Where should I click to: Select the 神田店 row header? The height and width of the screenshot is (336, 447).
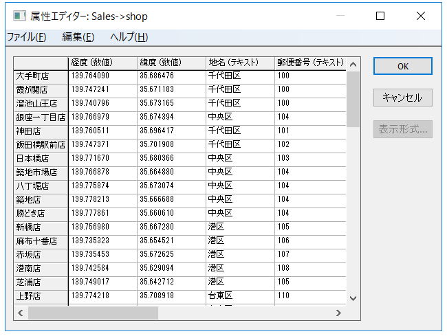click(x=41, y=132)
